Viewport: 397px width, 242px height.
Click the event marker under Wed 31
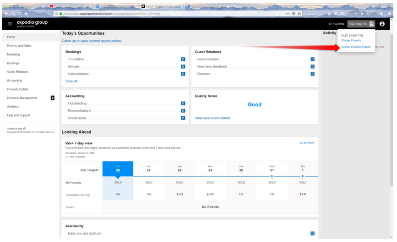click(272, 176)
